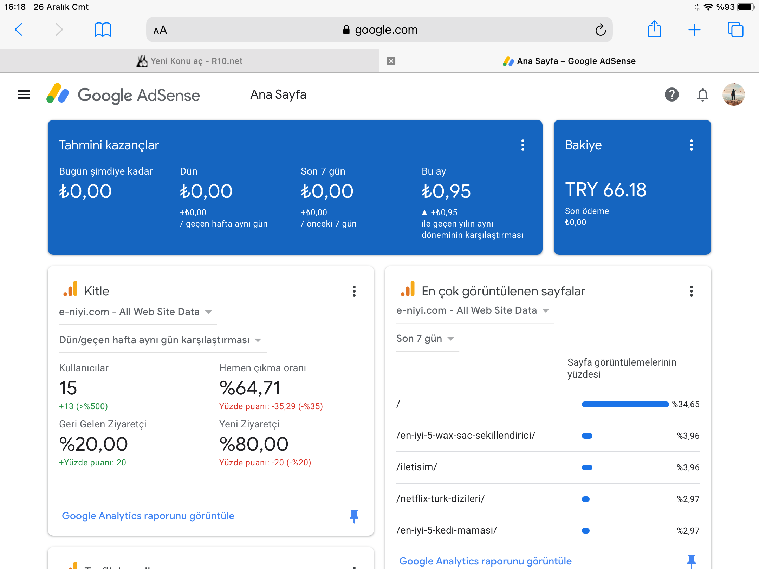Reload the page with refresh icon
The image size is (759, 569).
601,30
